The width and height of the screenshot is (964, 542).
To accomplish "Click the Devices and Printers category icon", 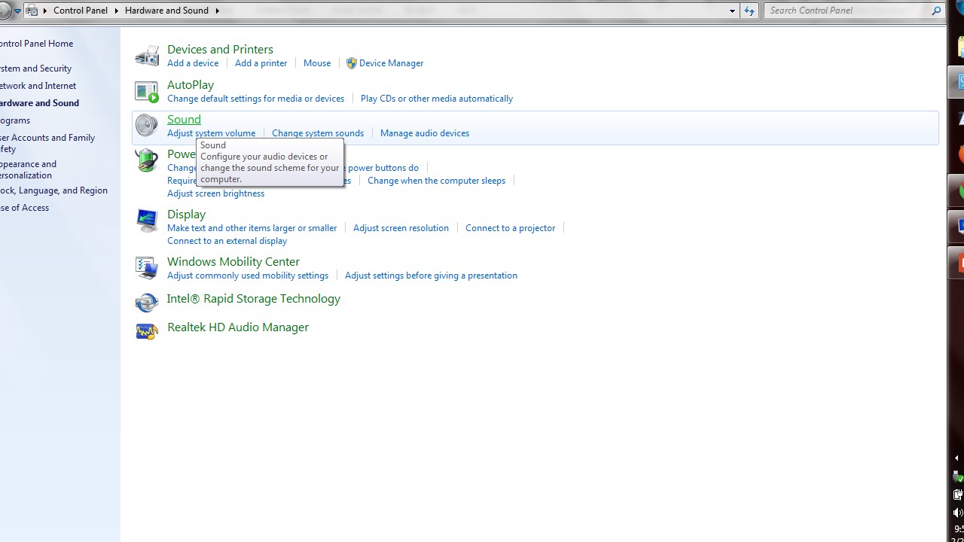I will (147, 56).
